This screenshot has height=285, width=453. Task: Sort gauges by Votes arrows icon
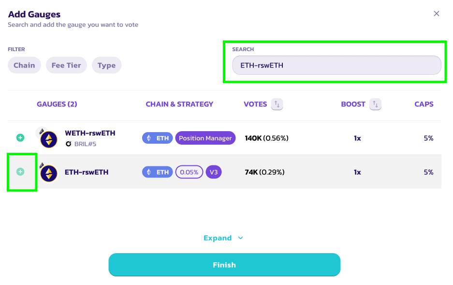[x=277, y=104]
